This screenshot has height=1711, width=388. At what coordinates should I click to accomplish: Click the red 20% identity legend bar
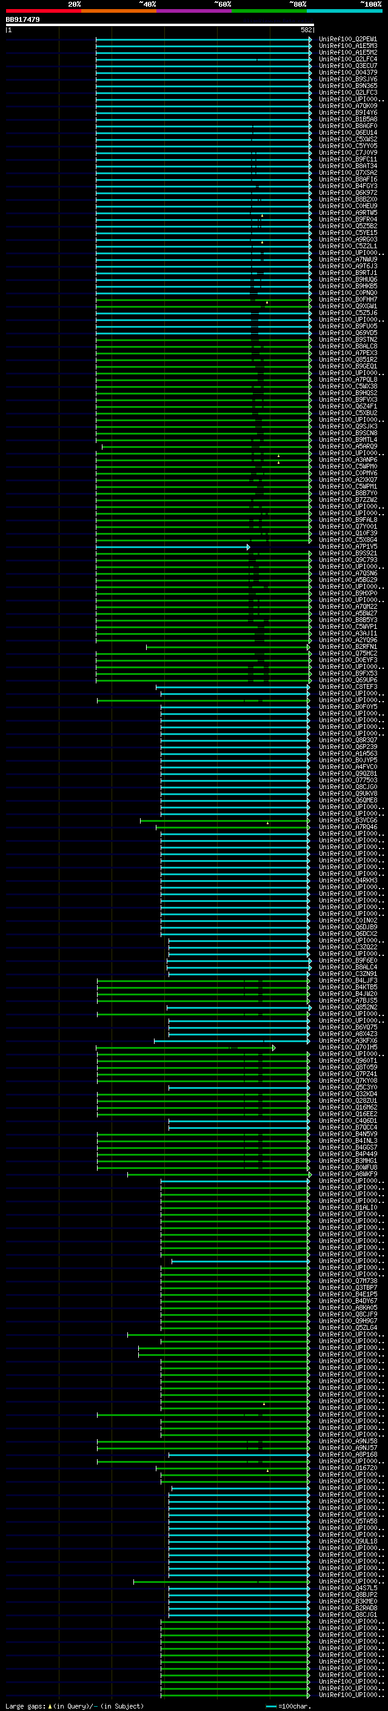point(43,11)
